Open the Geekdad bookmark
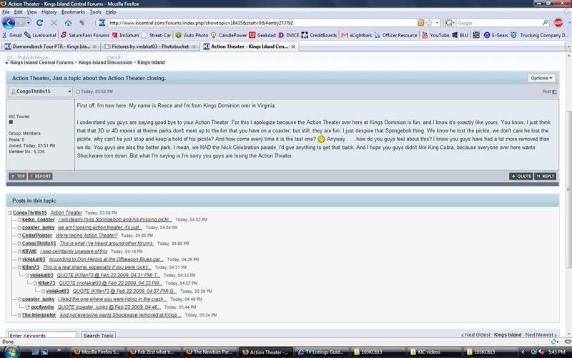This screenshot has width=572, height=358. 262,35
